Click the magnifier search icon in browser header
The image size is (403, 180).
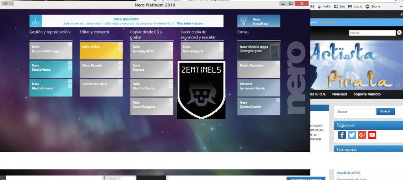click(399, 33)
